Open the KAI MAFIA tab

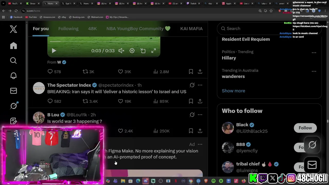191,29
